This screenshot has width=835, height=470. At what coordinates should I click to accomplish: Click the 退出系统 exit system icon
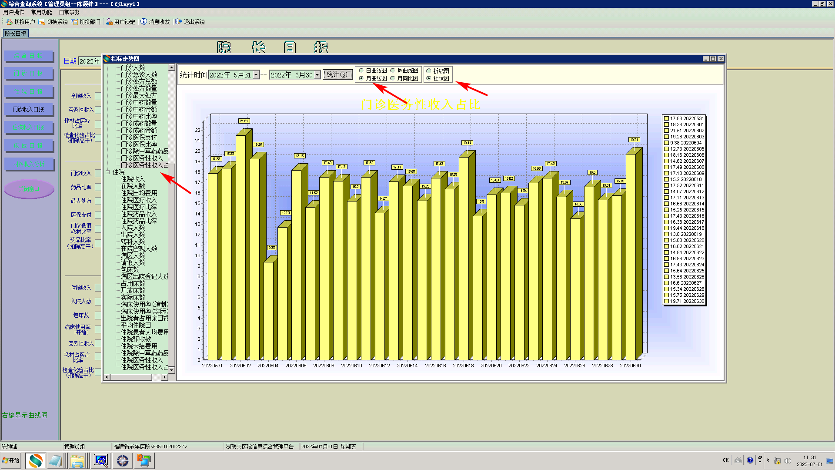pos(178,22)
